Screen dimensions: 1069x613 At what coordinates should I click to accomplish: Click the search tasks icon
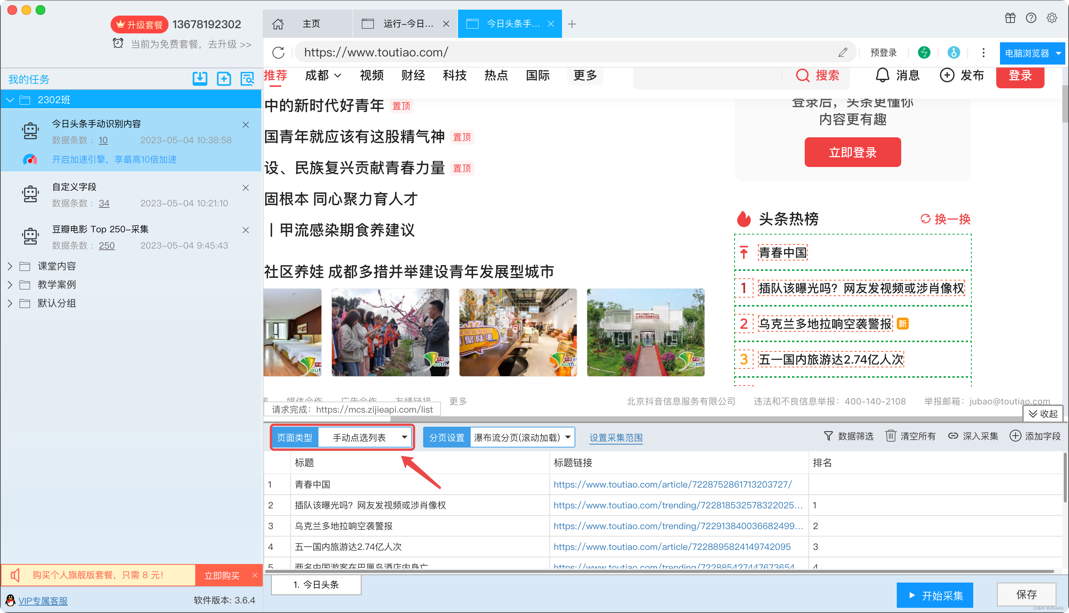247,78
